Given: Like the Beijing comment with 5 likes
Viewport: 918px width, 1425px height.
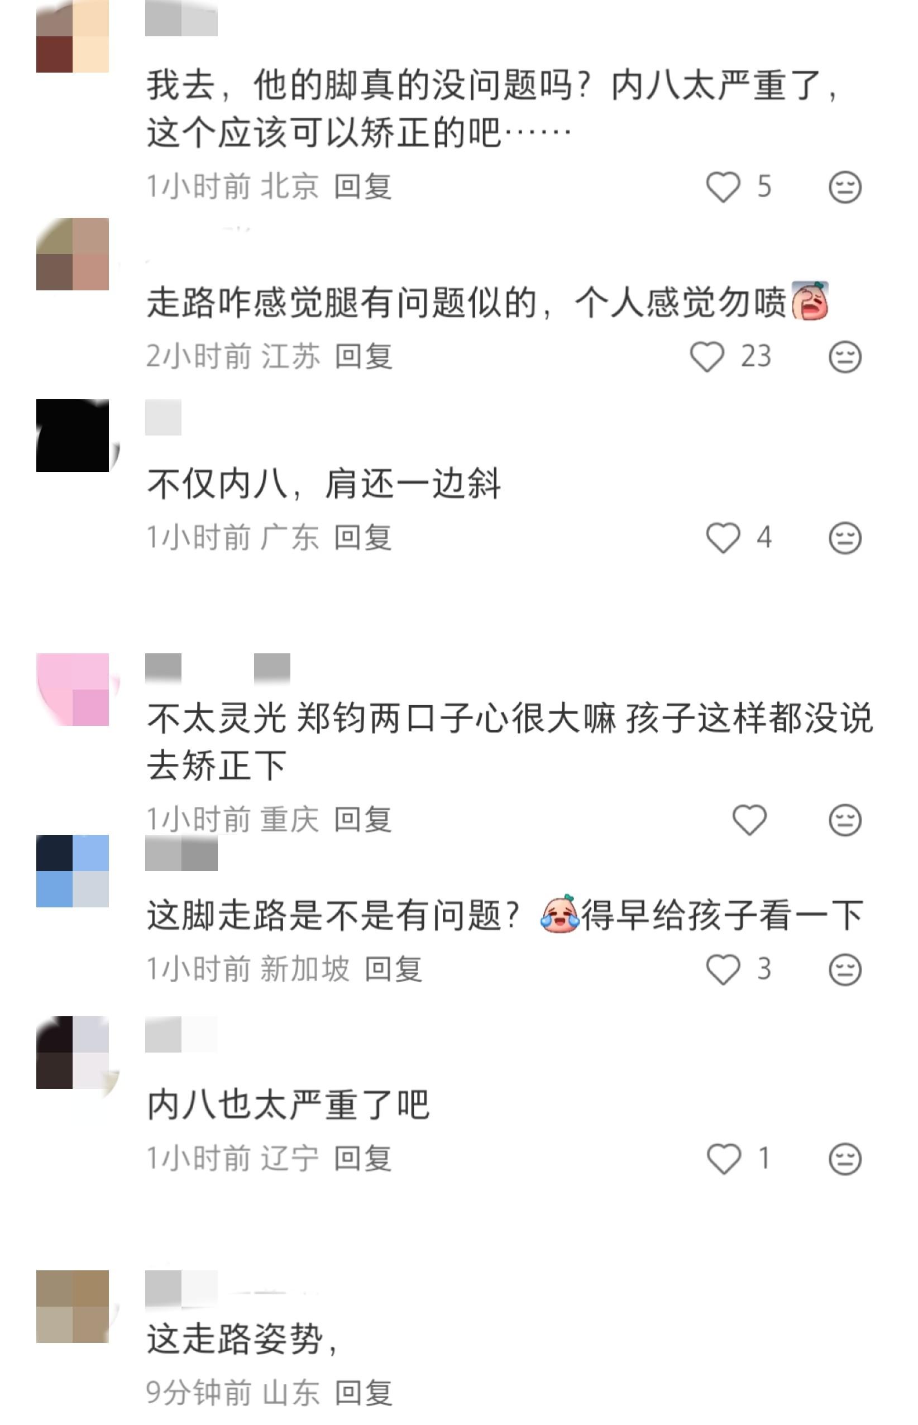Looking at the screenshot, I should [723, 187].
